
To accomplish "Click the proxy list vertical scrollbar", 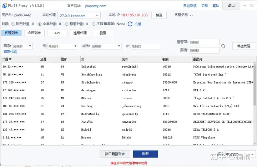I will tap(255, 85).
